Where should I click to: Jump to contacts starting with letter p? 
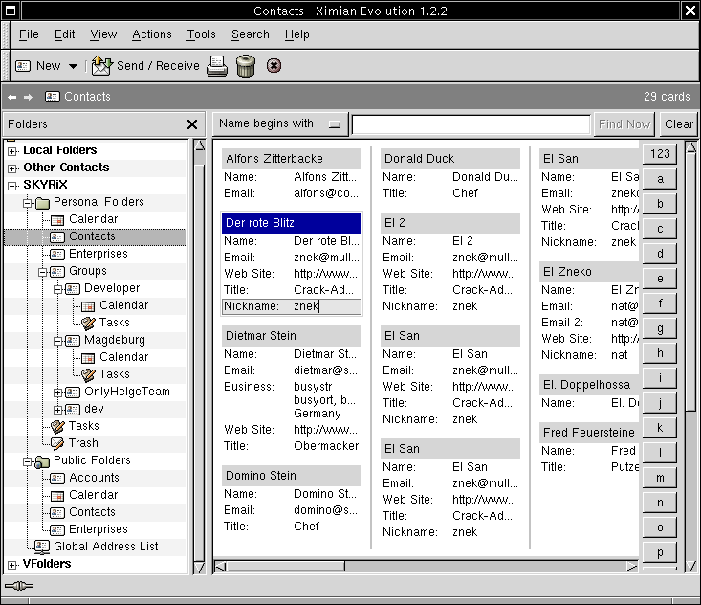(660, 552)
